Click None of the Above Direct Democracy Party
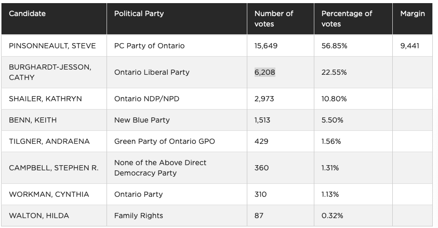This screenshot has height=228, width=438. 160,168
